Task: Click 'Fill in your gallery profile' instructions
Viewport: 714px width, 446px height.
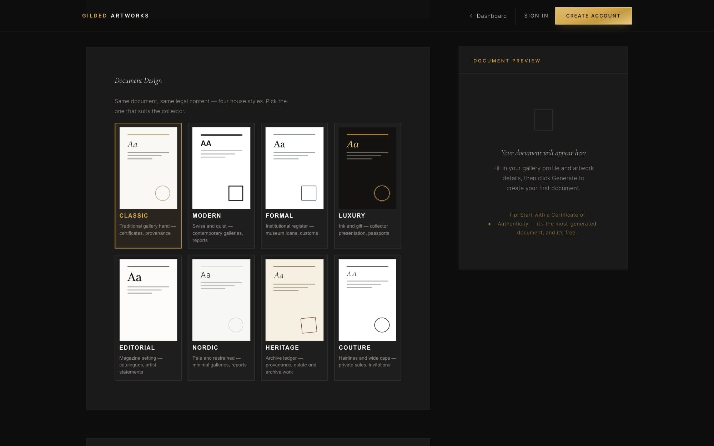Action: coord(543,178)
